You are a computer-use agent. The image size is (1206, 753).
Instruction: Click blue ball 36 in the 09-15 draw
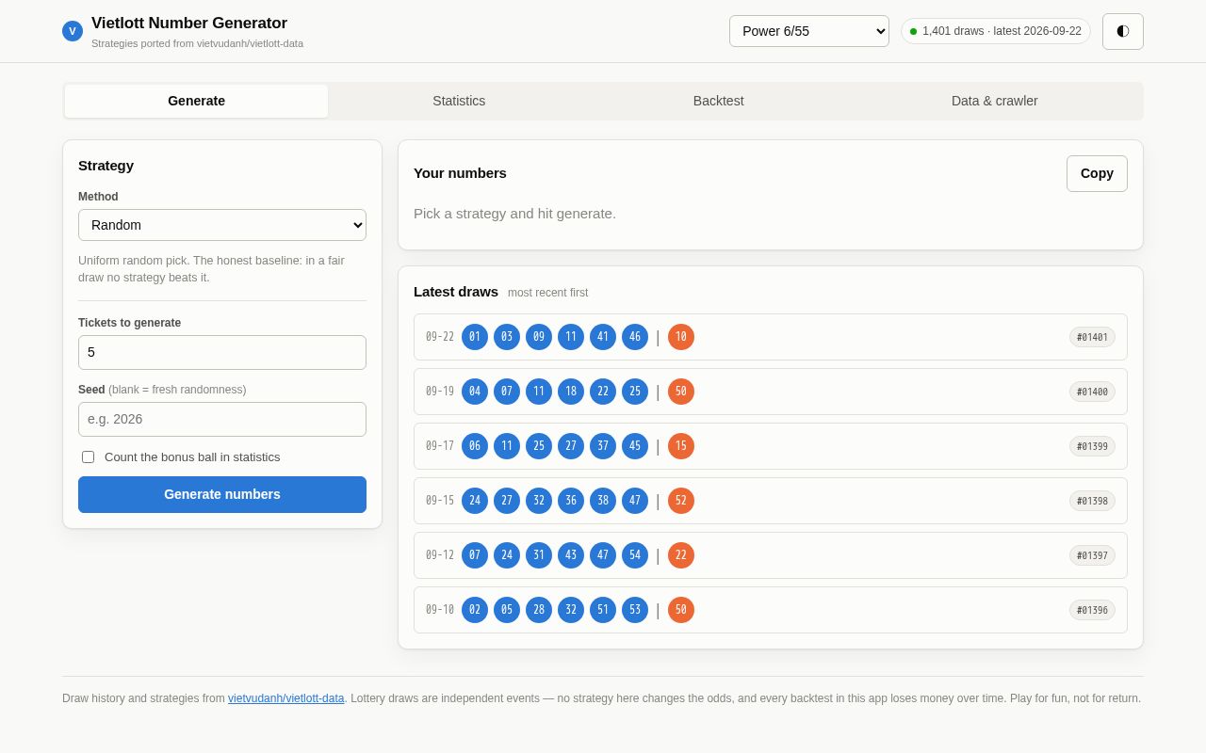pos(571,501)
